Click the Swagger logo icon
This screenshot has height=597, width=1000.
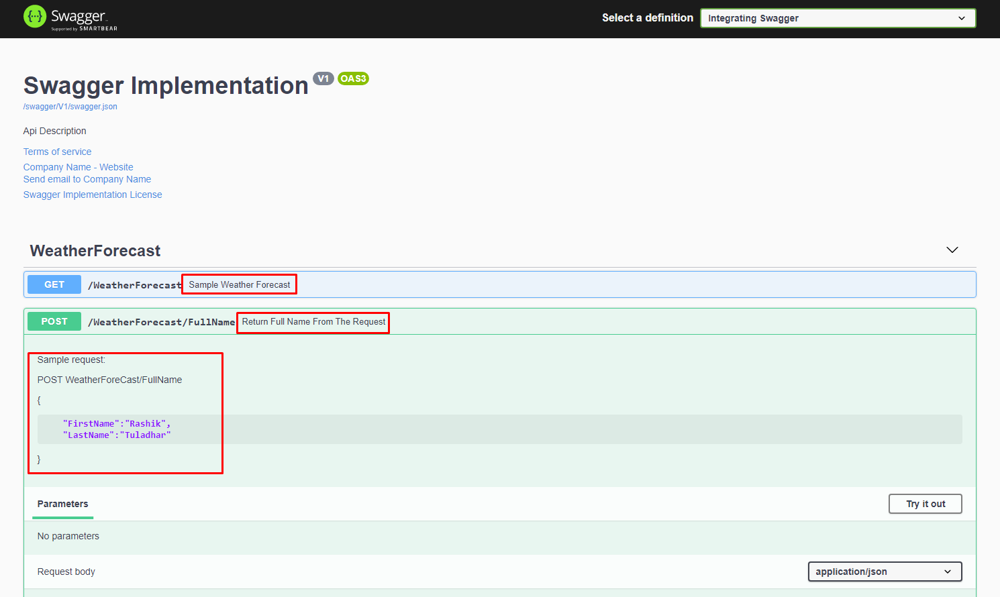point(35,17)
